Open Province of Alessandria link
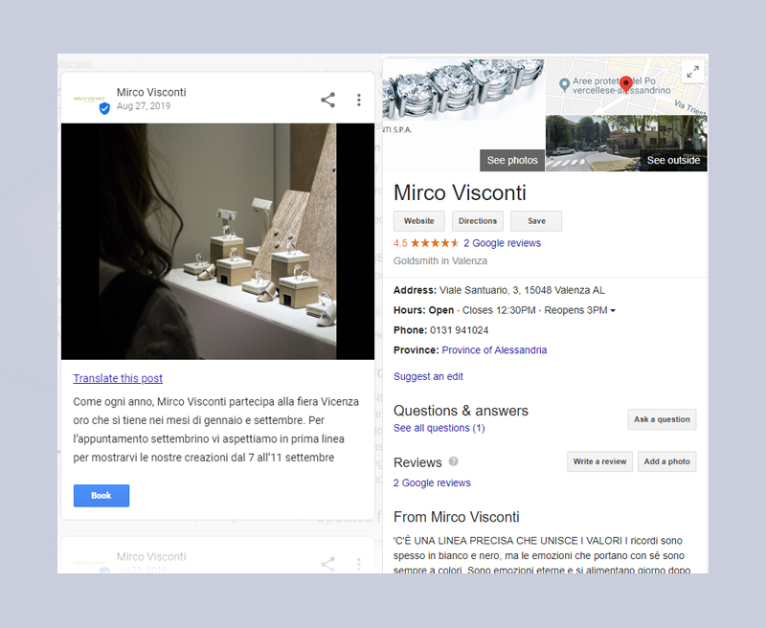The width and height of the screenshot is (766, 628). click(x=494, y=350)
